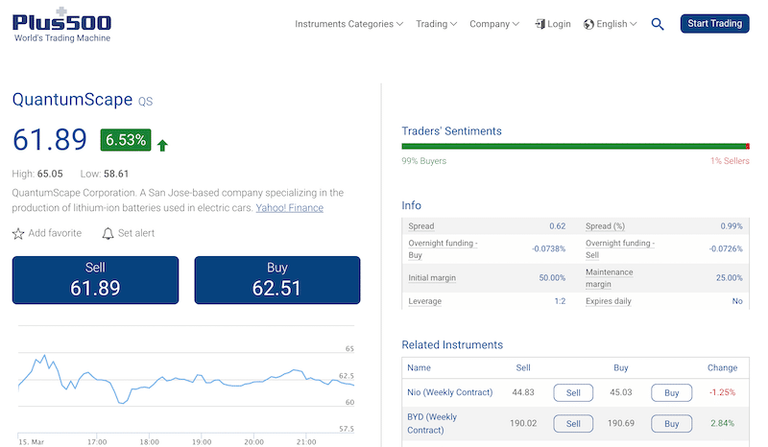
Task: Click the Add favorite star icon
Action: tap(18, 233)
